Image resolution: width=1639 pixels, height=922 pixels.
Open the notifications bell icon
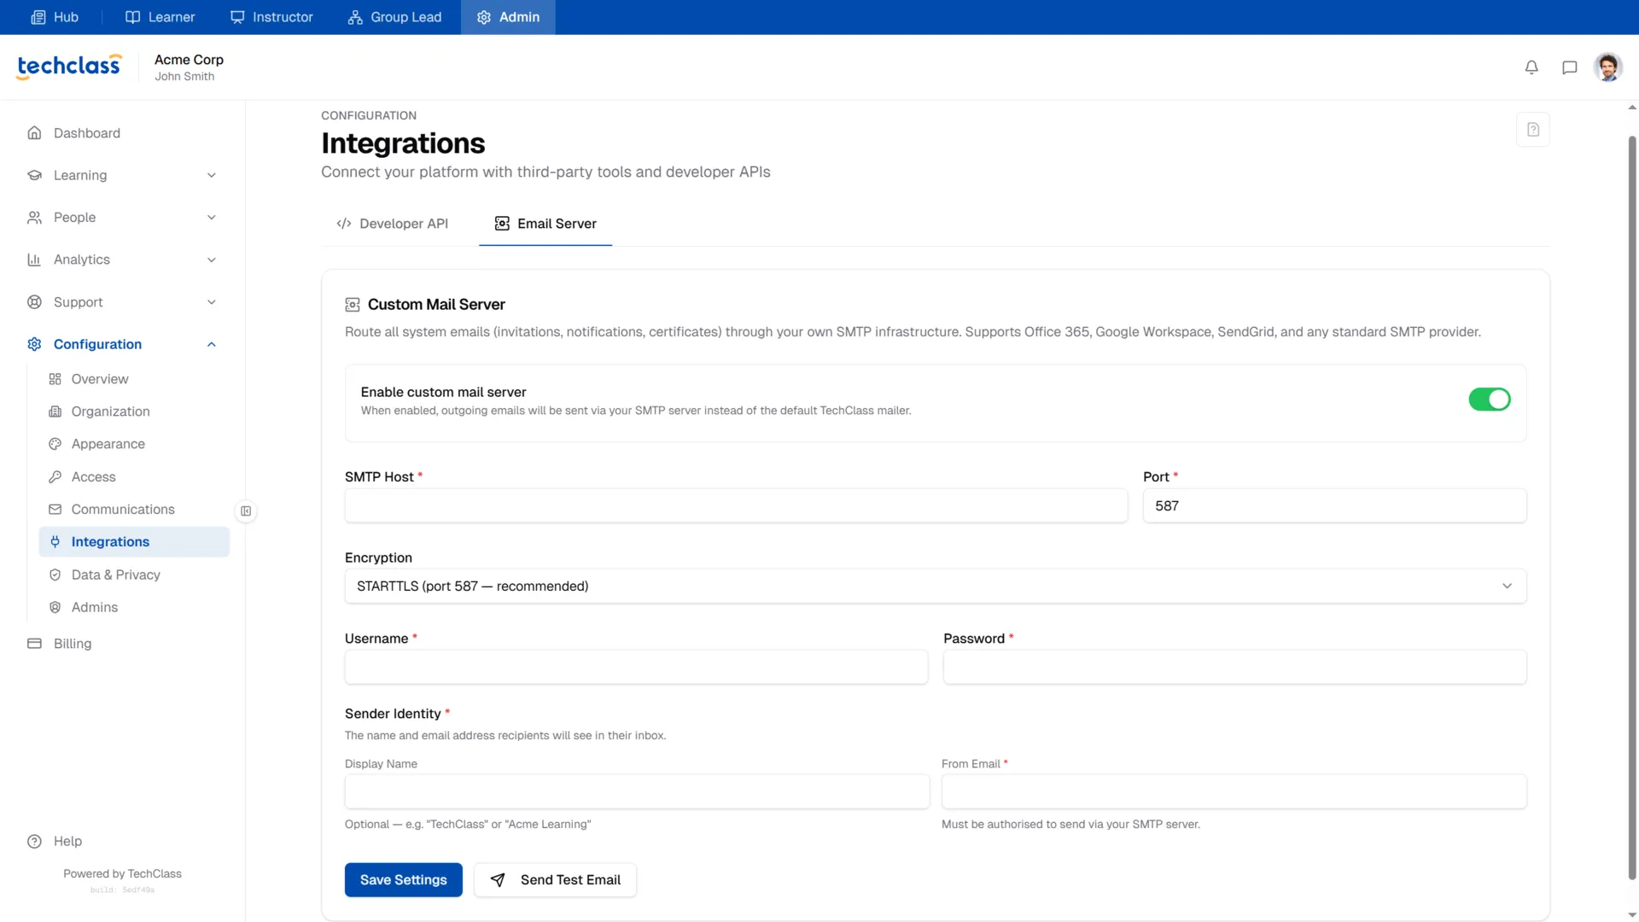click(x=1531, y=67)
